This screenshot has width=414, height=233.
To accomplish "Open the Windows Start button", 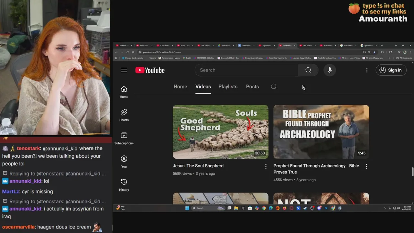I will (x=187, y=208).
